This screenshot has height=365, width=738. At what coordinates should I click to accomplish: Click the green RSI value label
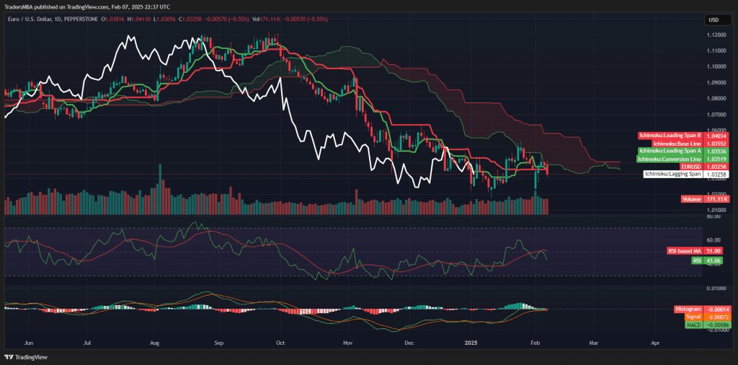tap(697, 260)
